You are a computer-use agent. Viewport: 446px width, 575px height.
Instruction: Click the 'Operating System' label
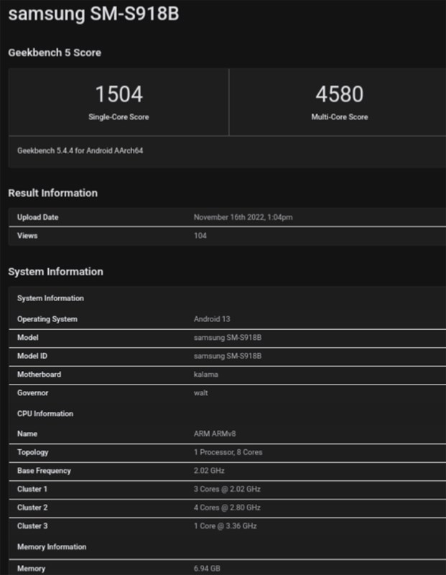47,319
